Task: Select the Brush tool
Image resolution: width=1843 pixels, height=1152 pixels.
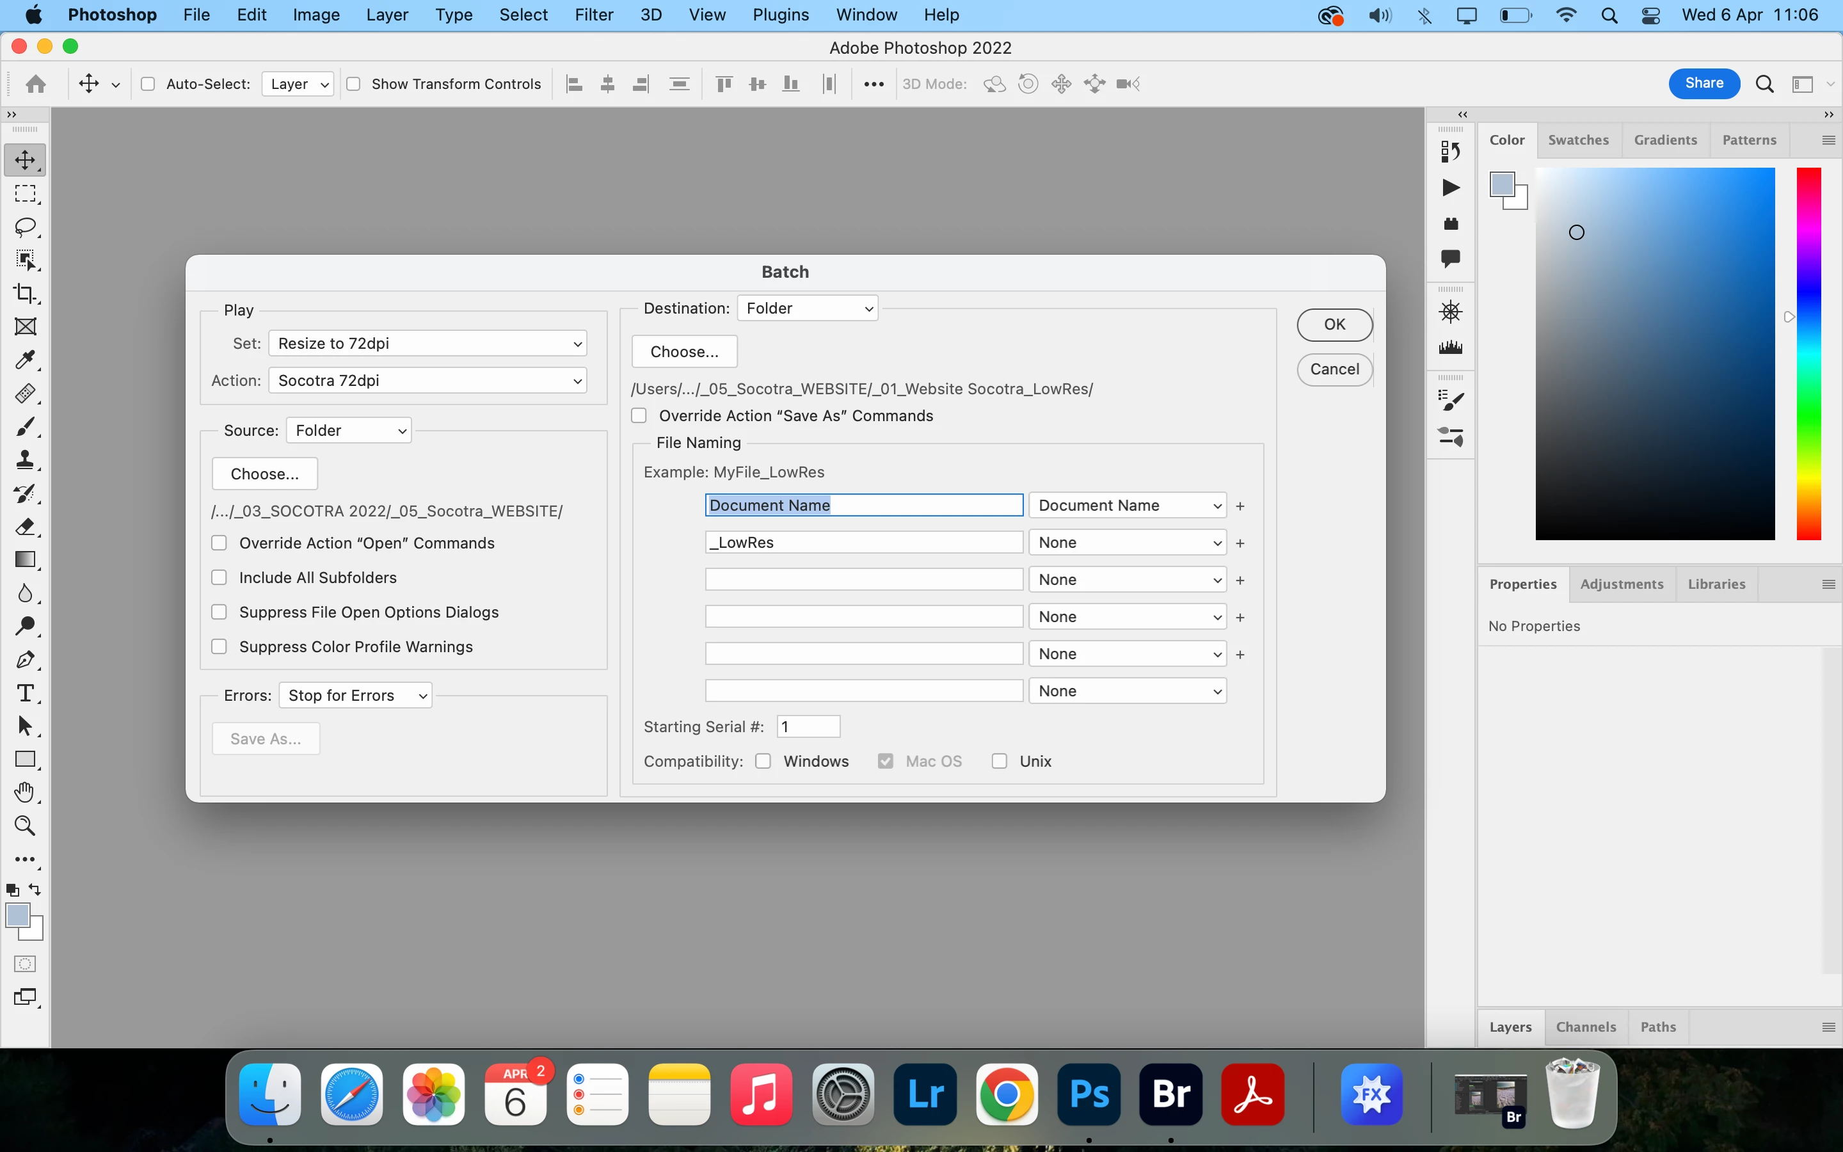Action: click(24, 427)
